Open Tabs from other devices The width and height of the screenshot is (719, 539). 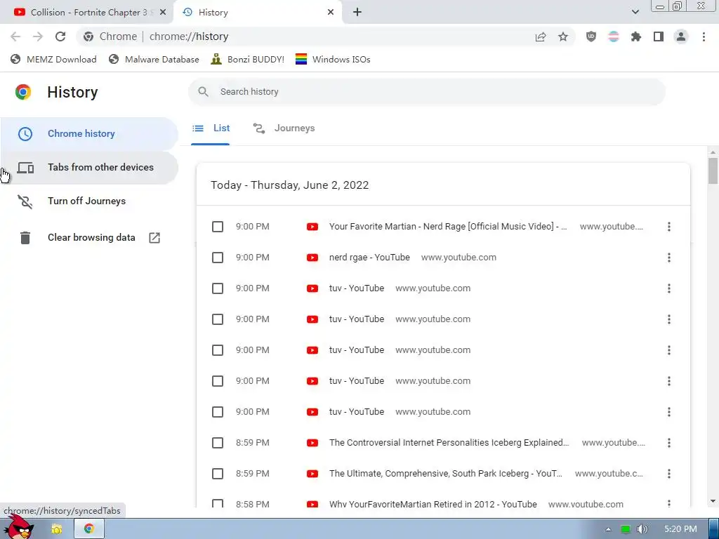88,167
